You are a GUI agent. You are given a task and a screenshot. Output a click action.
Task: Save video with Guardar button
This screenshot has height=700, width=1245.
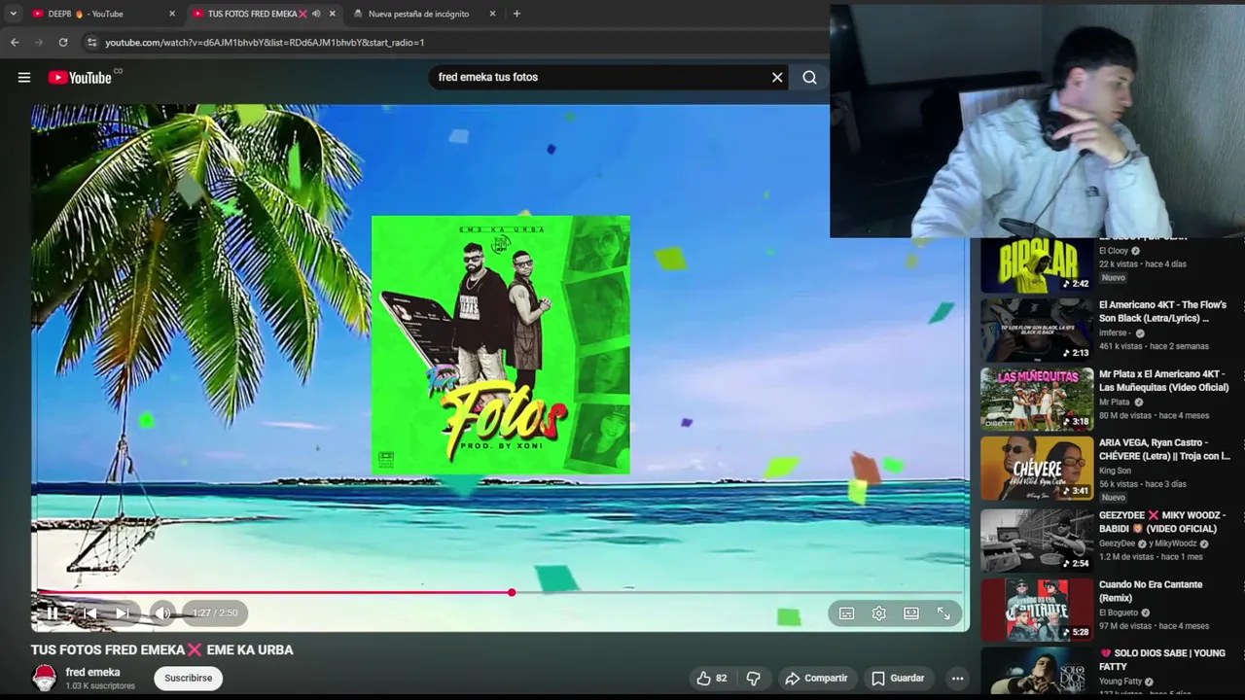(898, 679)
